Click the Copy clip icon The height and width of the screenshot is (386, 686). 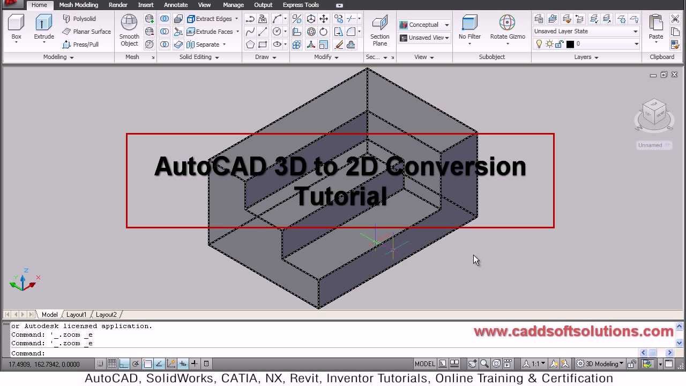pyautogui.click(x=675, y=32)
